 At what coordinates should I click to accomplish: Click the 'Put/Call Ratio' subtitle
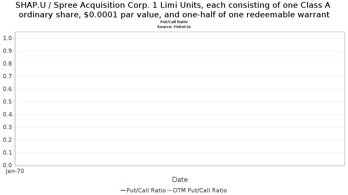174,22
